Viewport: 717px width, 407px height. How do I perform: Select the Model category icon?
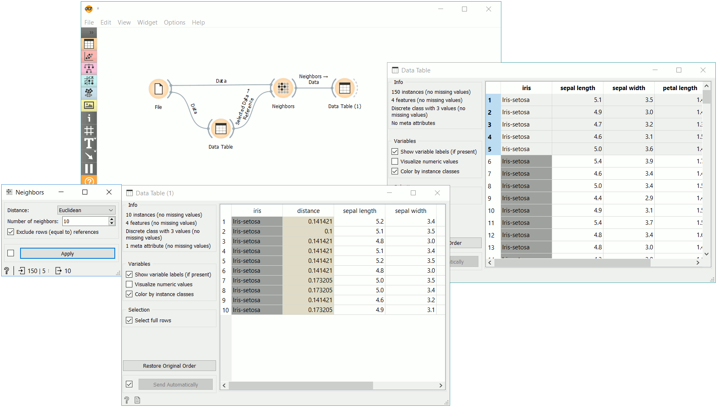coord(89,68)
